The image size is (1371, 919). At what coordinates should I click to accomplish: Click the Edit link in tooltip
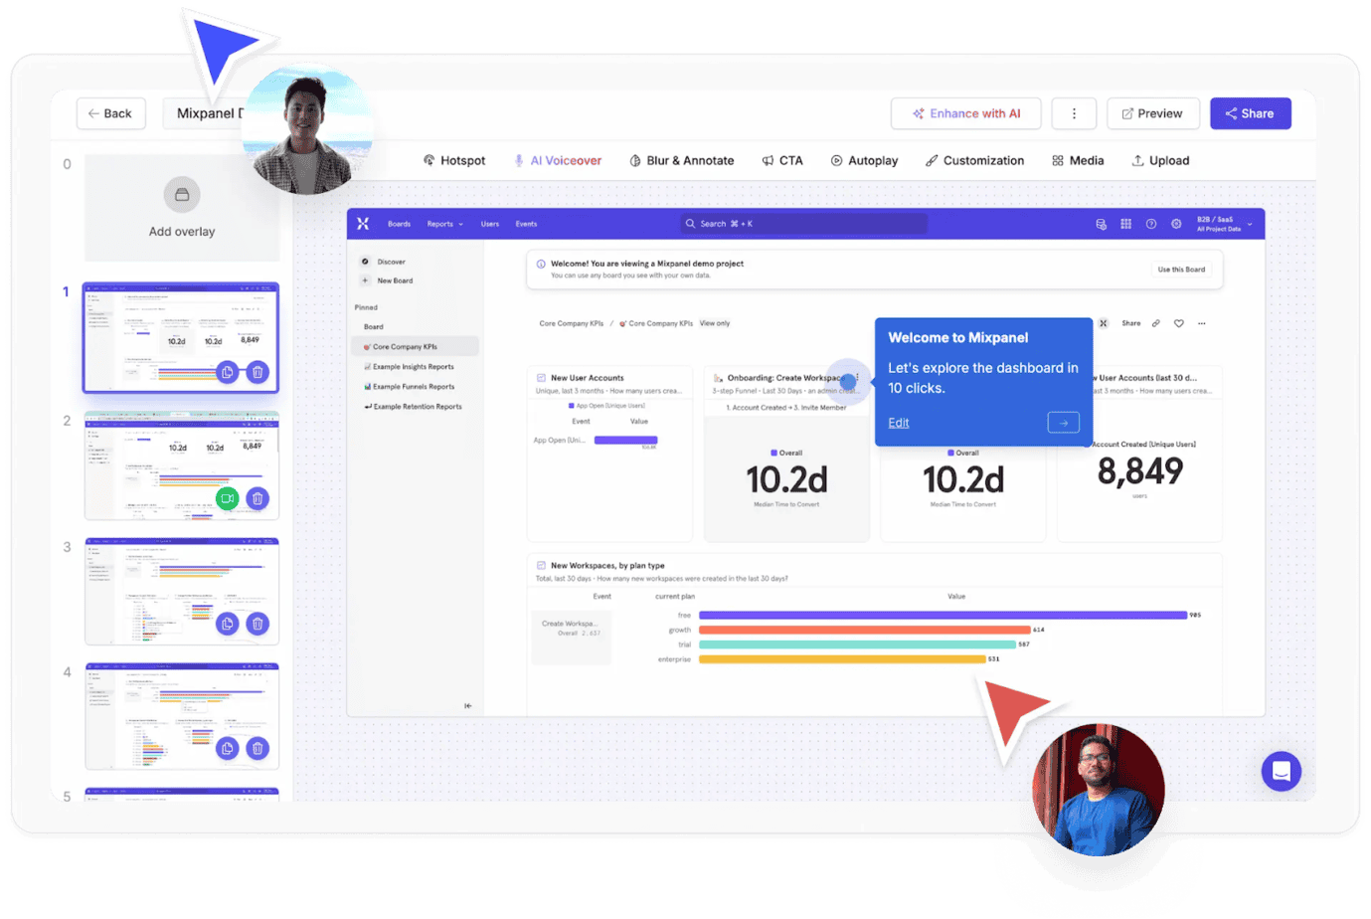(x=899, y=423)
